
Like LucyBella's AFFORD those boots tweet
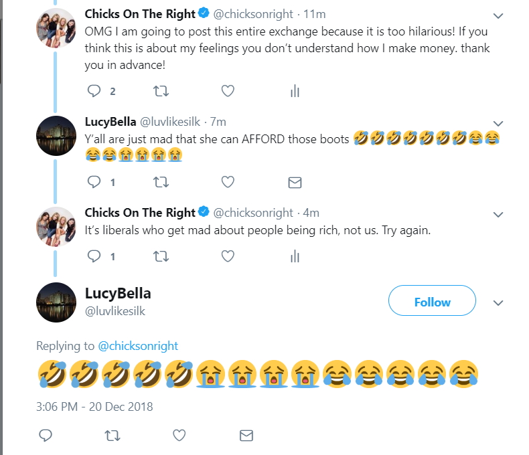click(228, 182)
